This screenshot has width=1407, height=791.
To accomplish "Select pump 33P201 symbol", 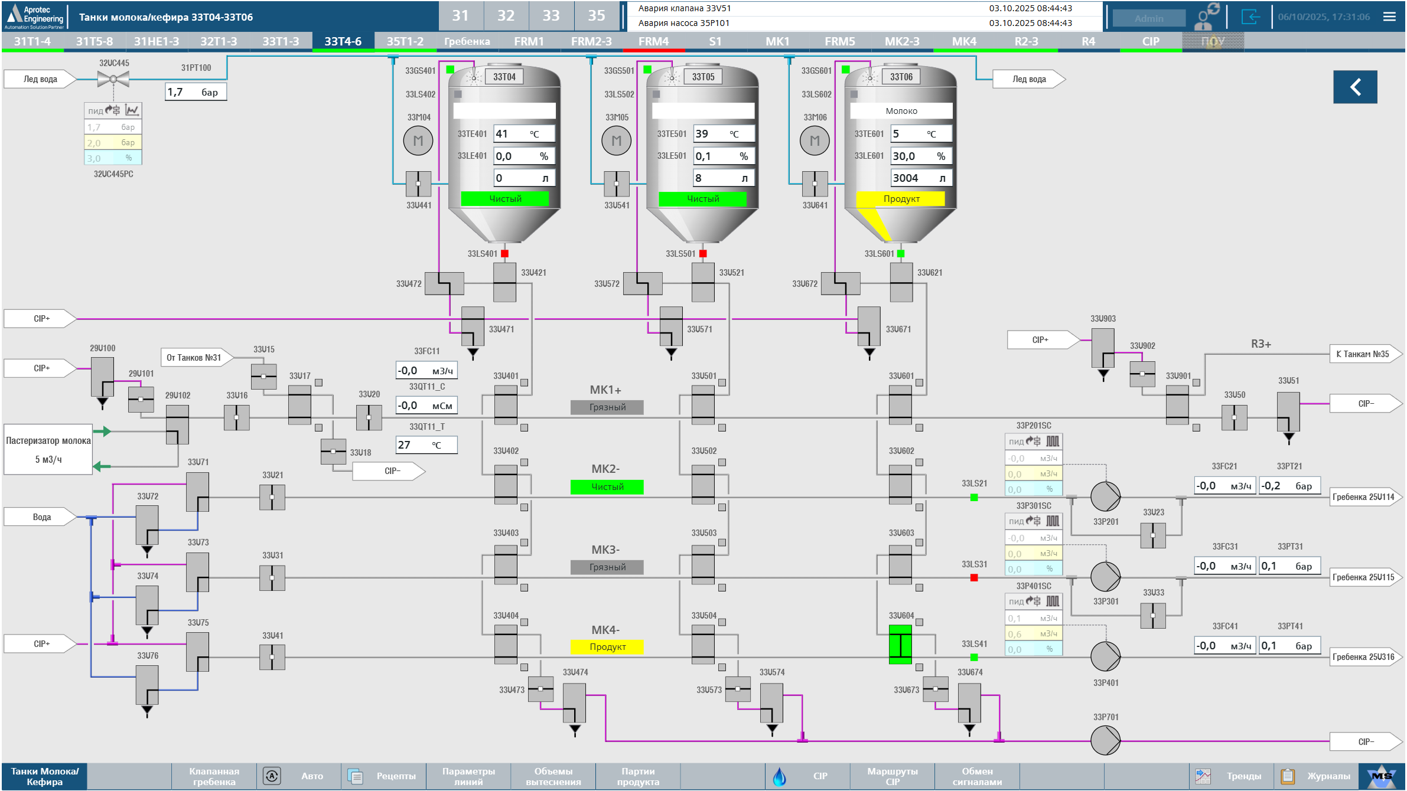I will 1105,496.
